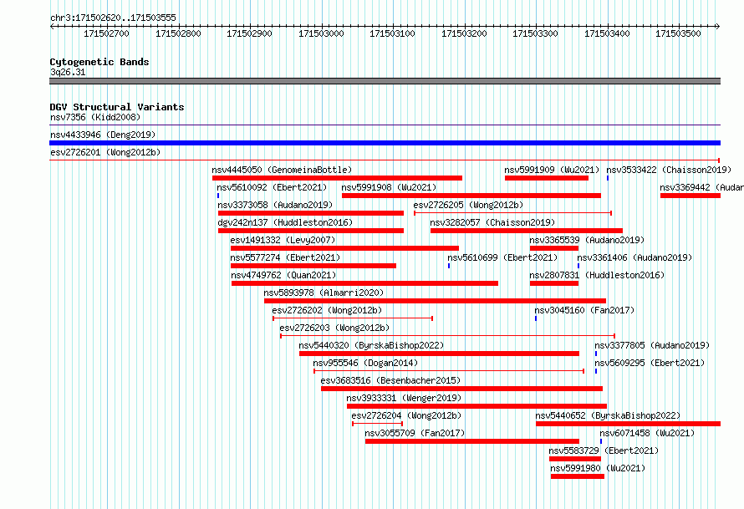Open nsv3933331 (Wenger2019) variant

404,398
